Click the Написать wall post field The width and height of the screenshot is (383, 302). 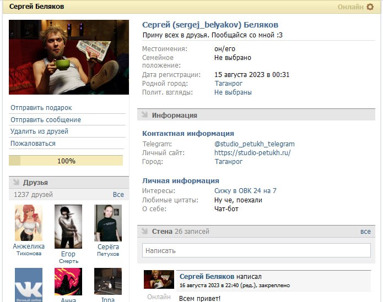tap(256, 250)
